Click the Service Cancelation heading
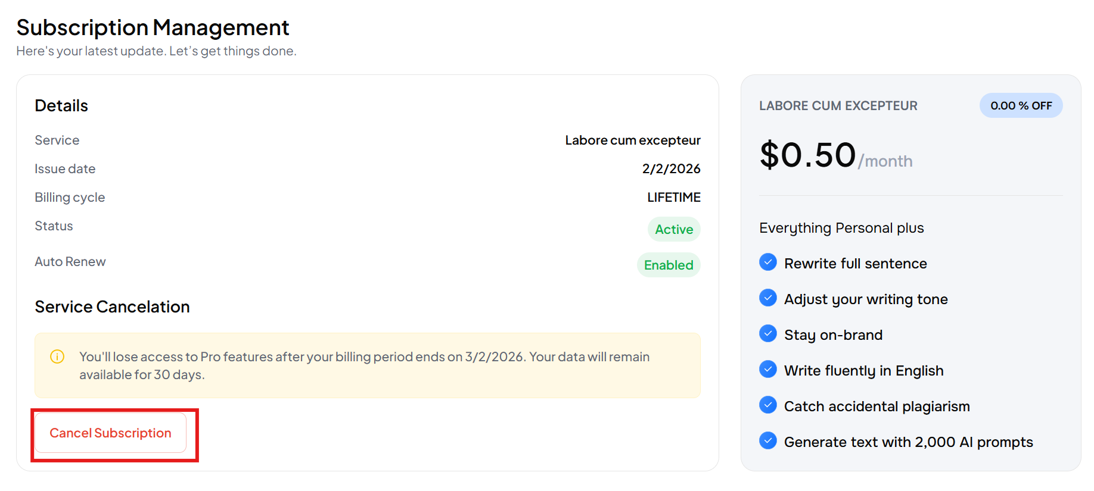Image resolution: width=1094 pixels, height=491 pixels. [112, 307]
